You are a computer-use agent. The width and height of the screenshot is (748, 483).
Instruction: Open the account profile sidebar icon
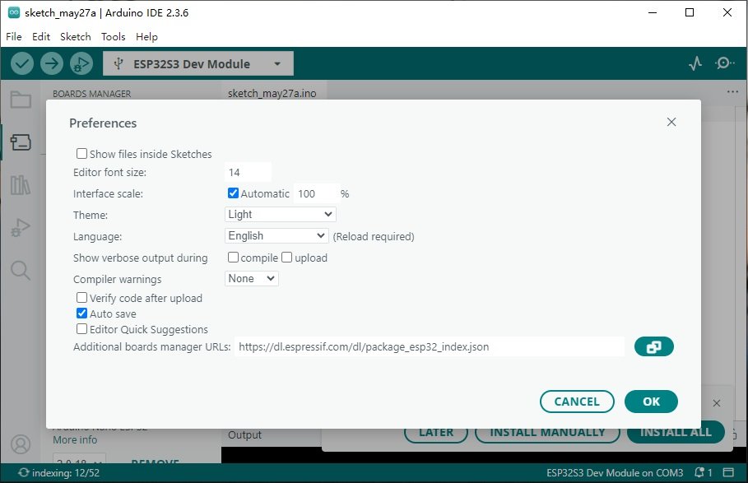(x=21, y=444)
